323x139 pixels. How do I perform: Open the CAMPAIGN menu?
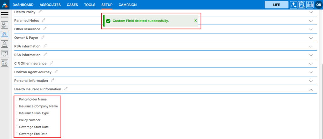point(127,5)
